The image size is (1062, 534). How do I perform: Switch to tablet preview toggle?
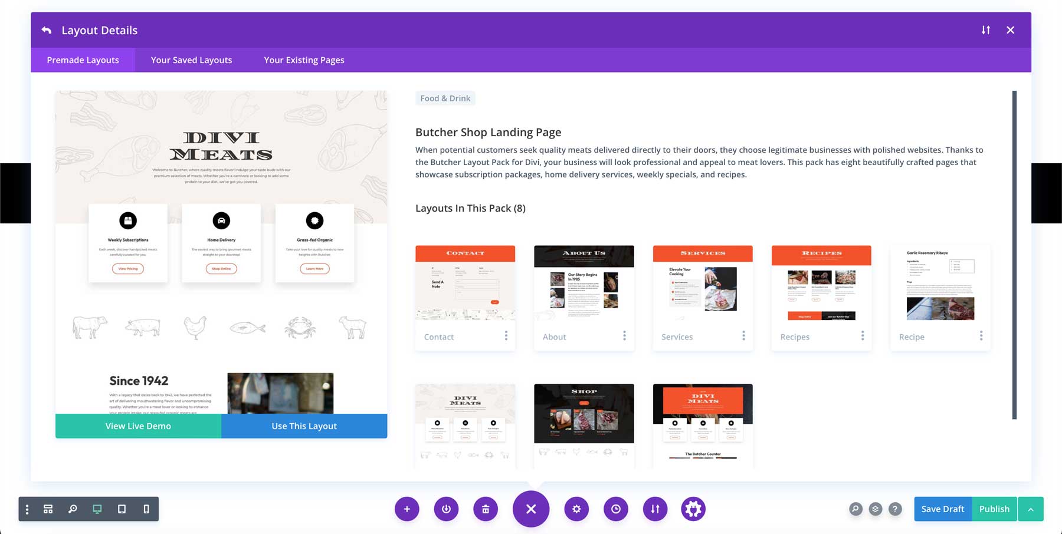[x=122, y=509]
